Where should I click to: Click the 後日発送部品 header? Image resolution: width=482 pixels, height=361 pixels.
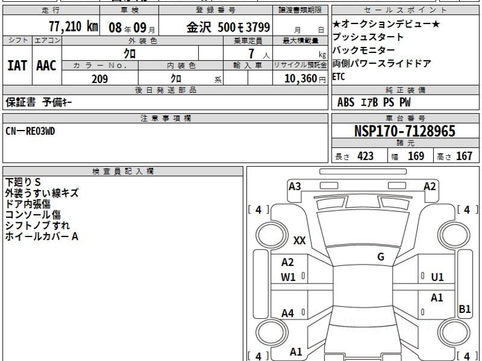coord(165,91)
